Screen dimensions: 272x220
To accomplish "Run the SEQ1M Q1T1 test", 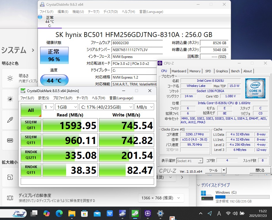I will [x=31, y=140].
